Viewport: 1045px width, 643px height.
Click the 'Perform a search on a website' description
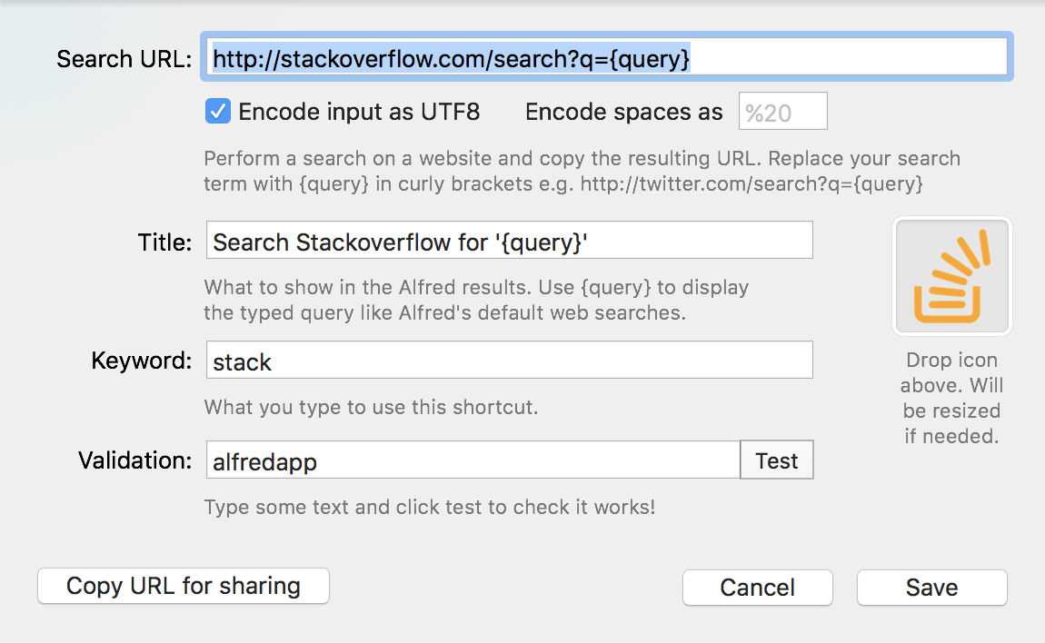click(582, 172)
